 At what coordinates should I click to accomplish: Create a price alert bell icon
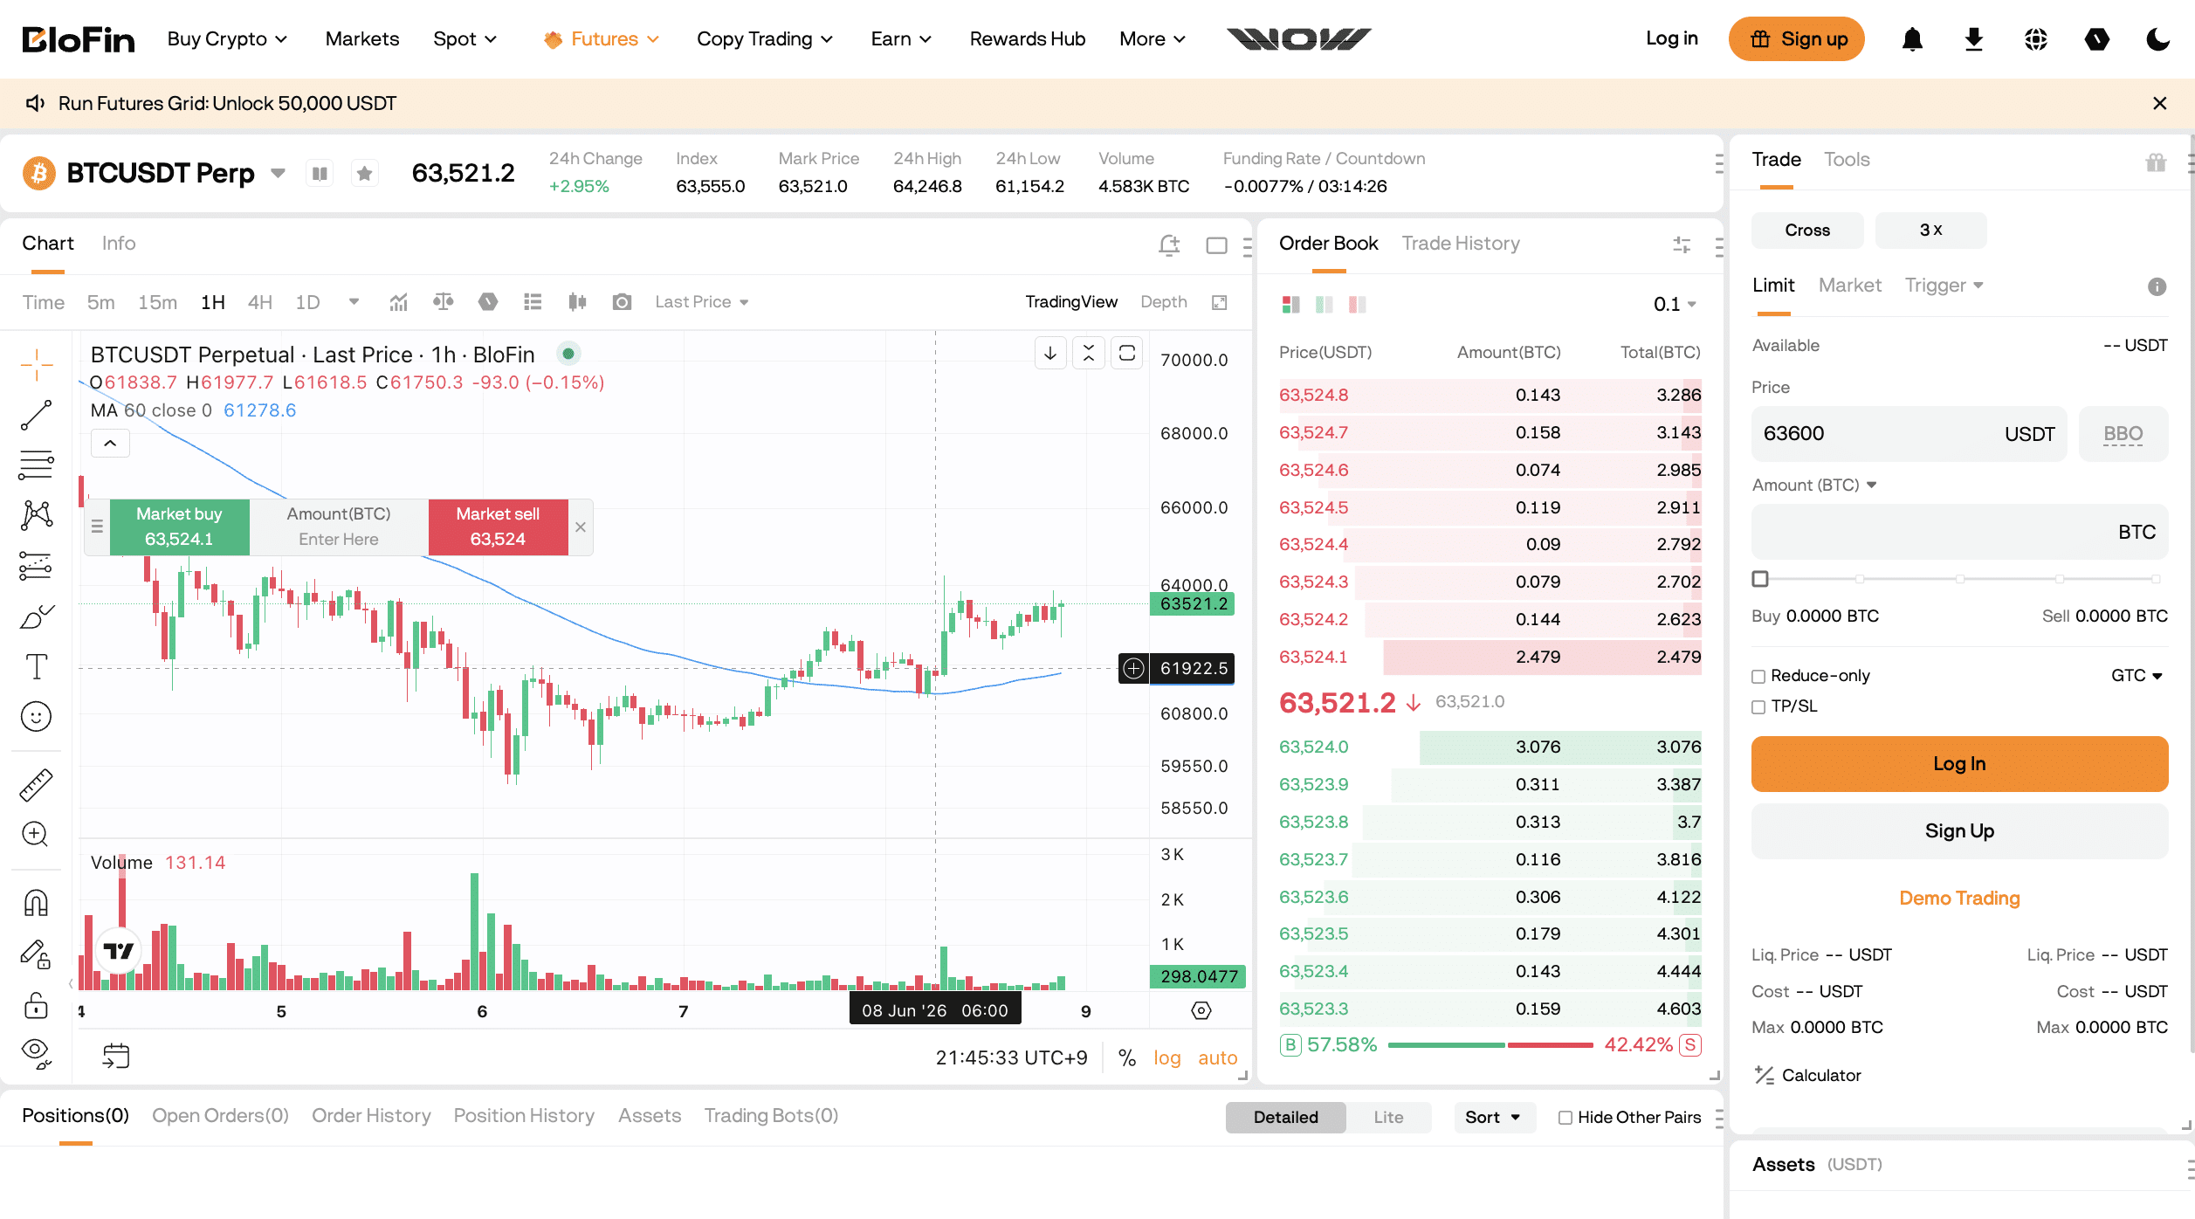click(1169, 244)
